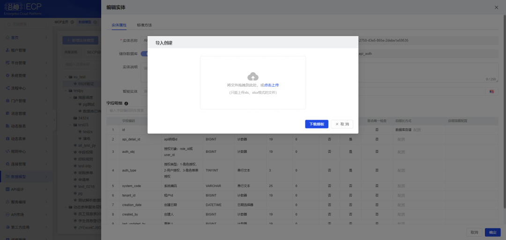The height and width of the screenshot is (240, 506).
Task: Cancel the 导入创建 dialog with 取消
Action: pyautogui.click(x=342, y=124)
